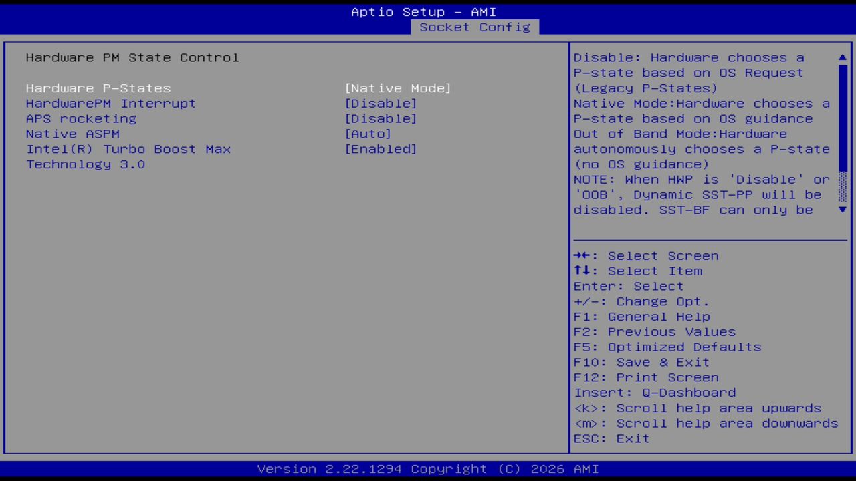The image size is (856, 481).
Task: Select the Native Mode value field
Action: [x=398, y=88]
